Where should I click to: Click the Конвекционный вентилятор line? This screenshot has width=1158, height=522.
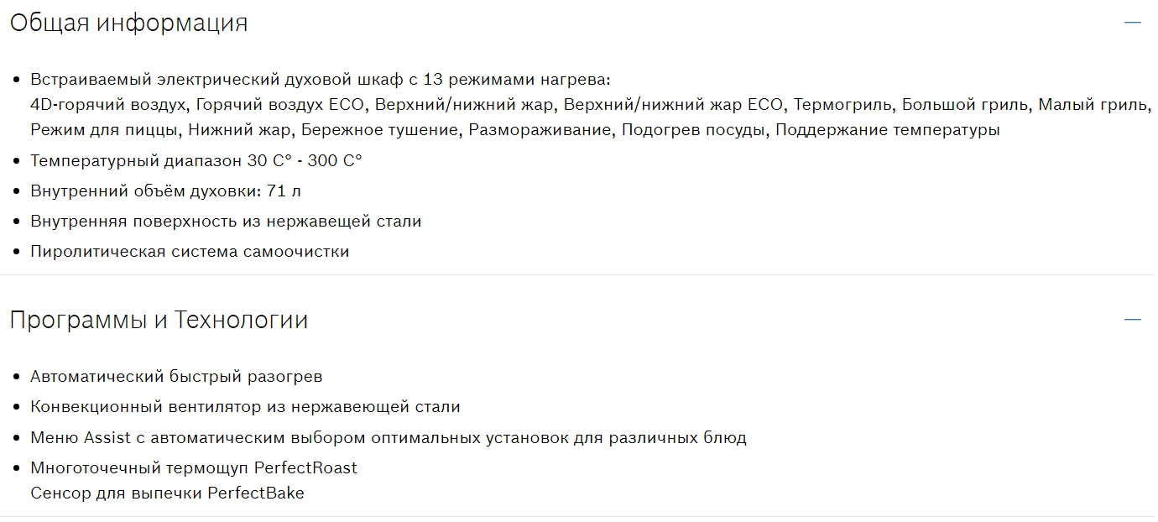pos(245,406)
